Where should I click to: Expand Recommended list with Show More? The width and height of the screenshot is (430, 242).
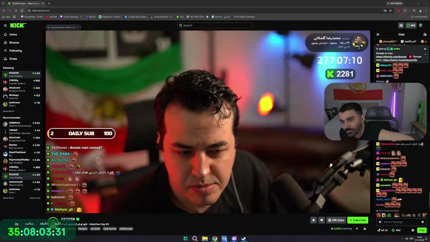(x=8, y=198)
